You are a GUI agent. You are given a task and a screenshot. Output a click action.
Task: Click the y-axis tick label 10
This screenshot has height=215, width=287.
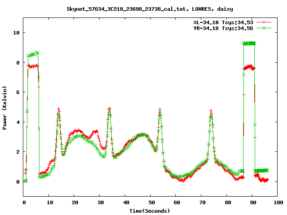(16, 33)
